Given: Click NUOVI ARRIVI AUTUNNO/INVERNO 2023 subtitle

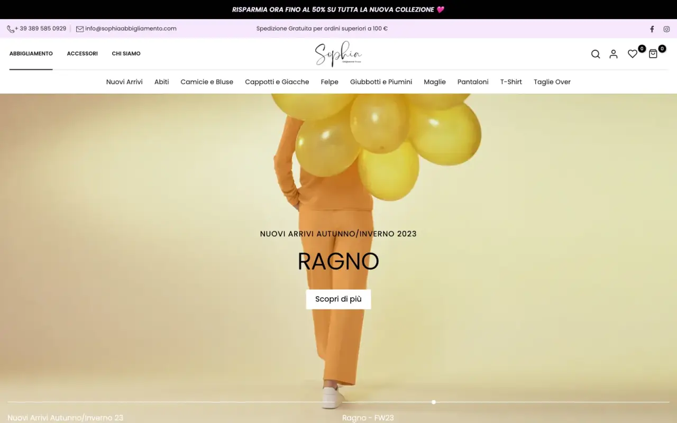Looking at the screenshot, I should click(338, 234).
